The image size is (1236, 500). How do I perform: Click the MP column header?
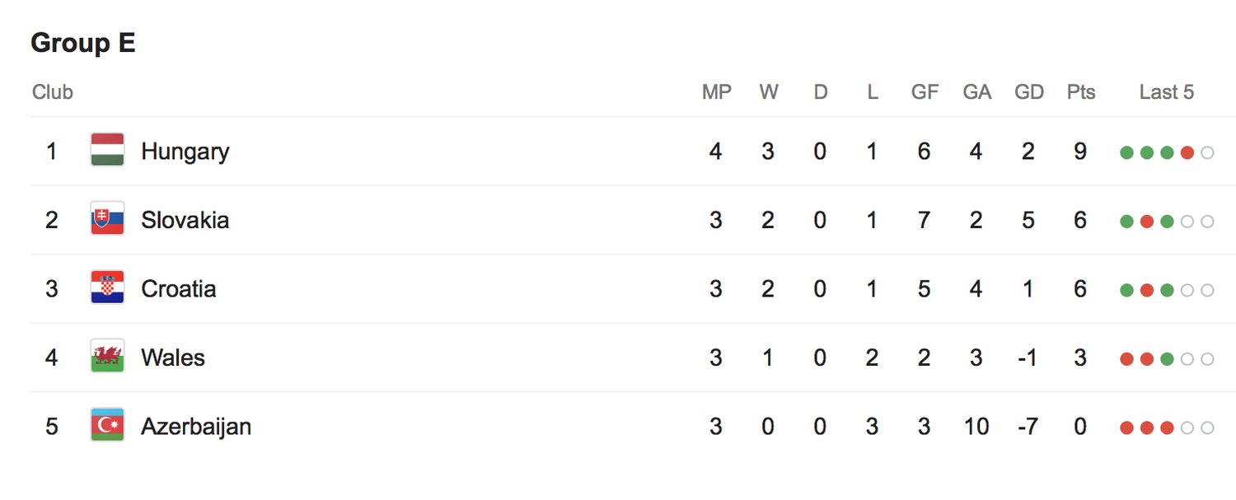pos(716,92)
